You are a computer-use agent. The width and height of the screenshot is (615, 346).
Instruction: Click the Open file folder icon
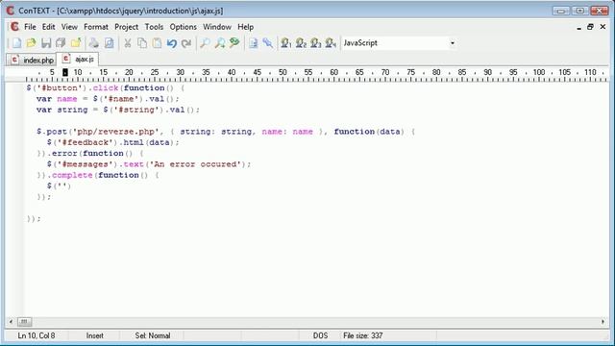(32, 43)
